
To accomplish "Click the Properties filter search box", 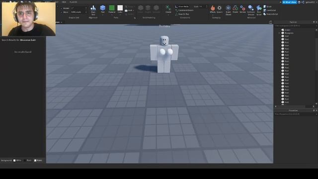I will tap(295, 114).
